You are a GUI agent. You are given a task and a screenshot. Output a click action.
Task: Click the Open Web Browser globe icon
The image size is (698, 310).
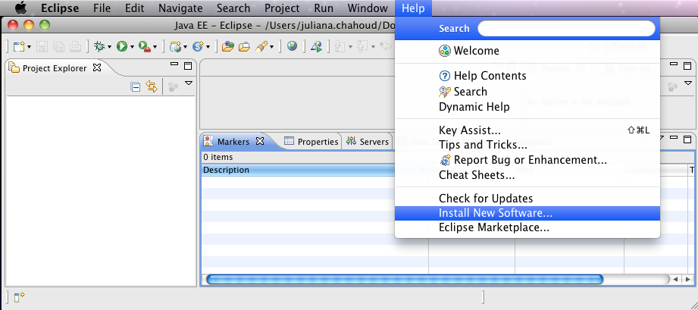292,46
